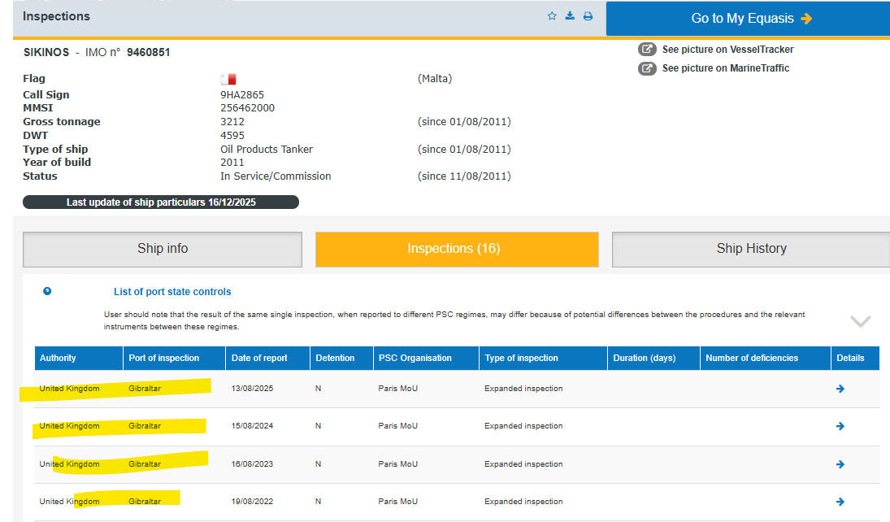Click the Go to My Equasis button
Viewport: 890px width, 522px height.
(748, 19)
